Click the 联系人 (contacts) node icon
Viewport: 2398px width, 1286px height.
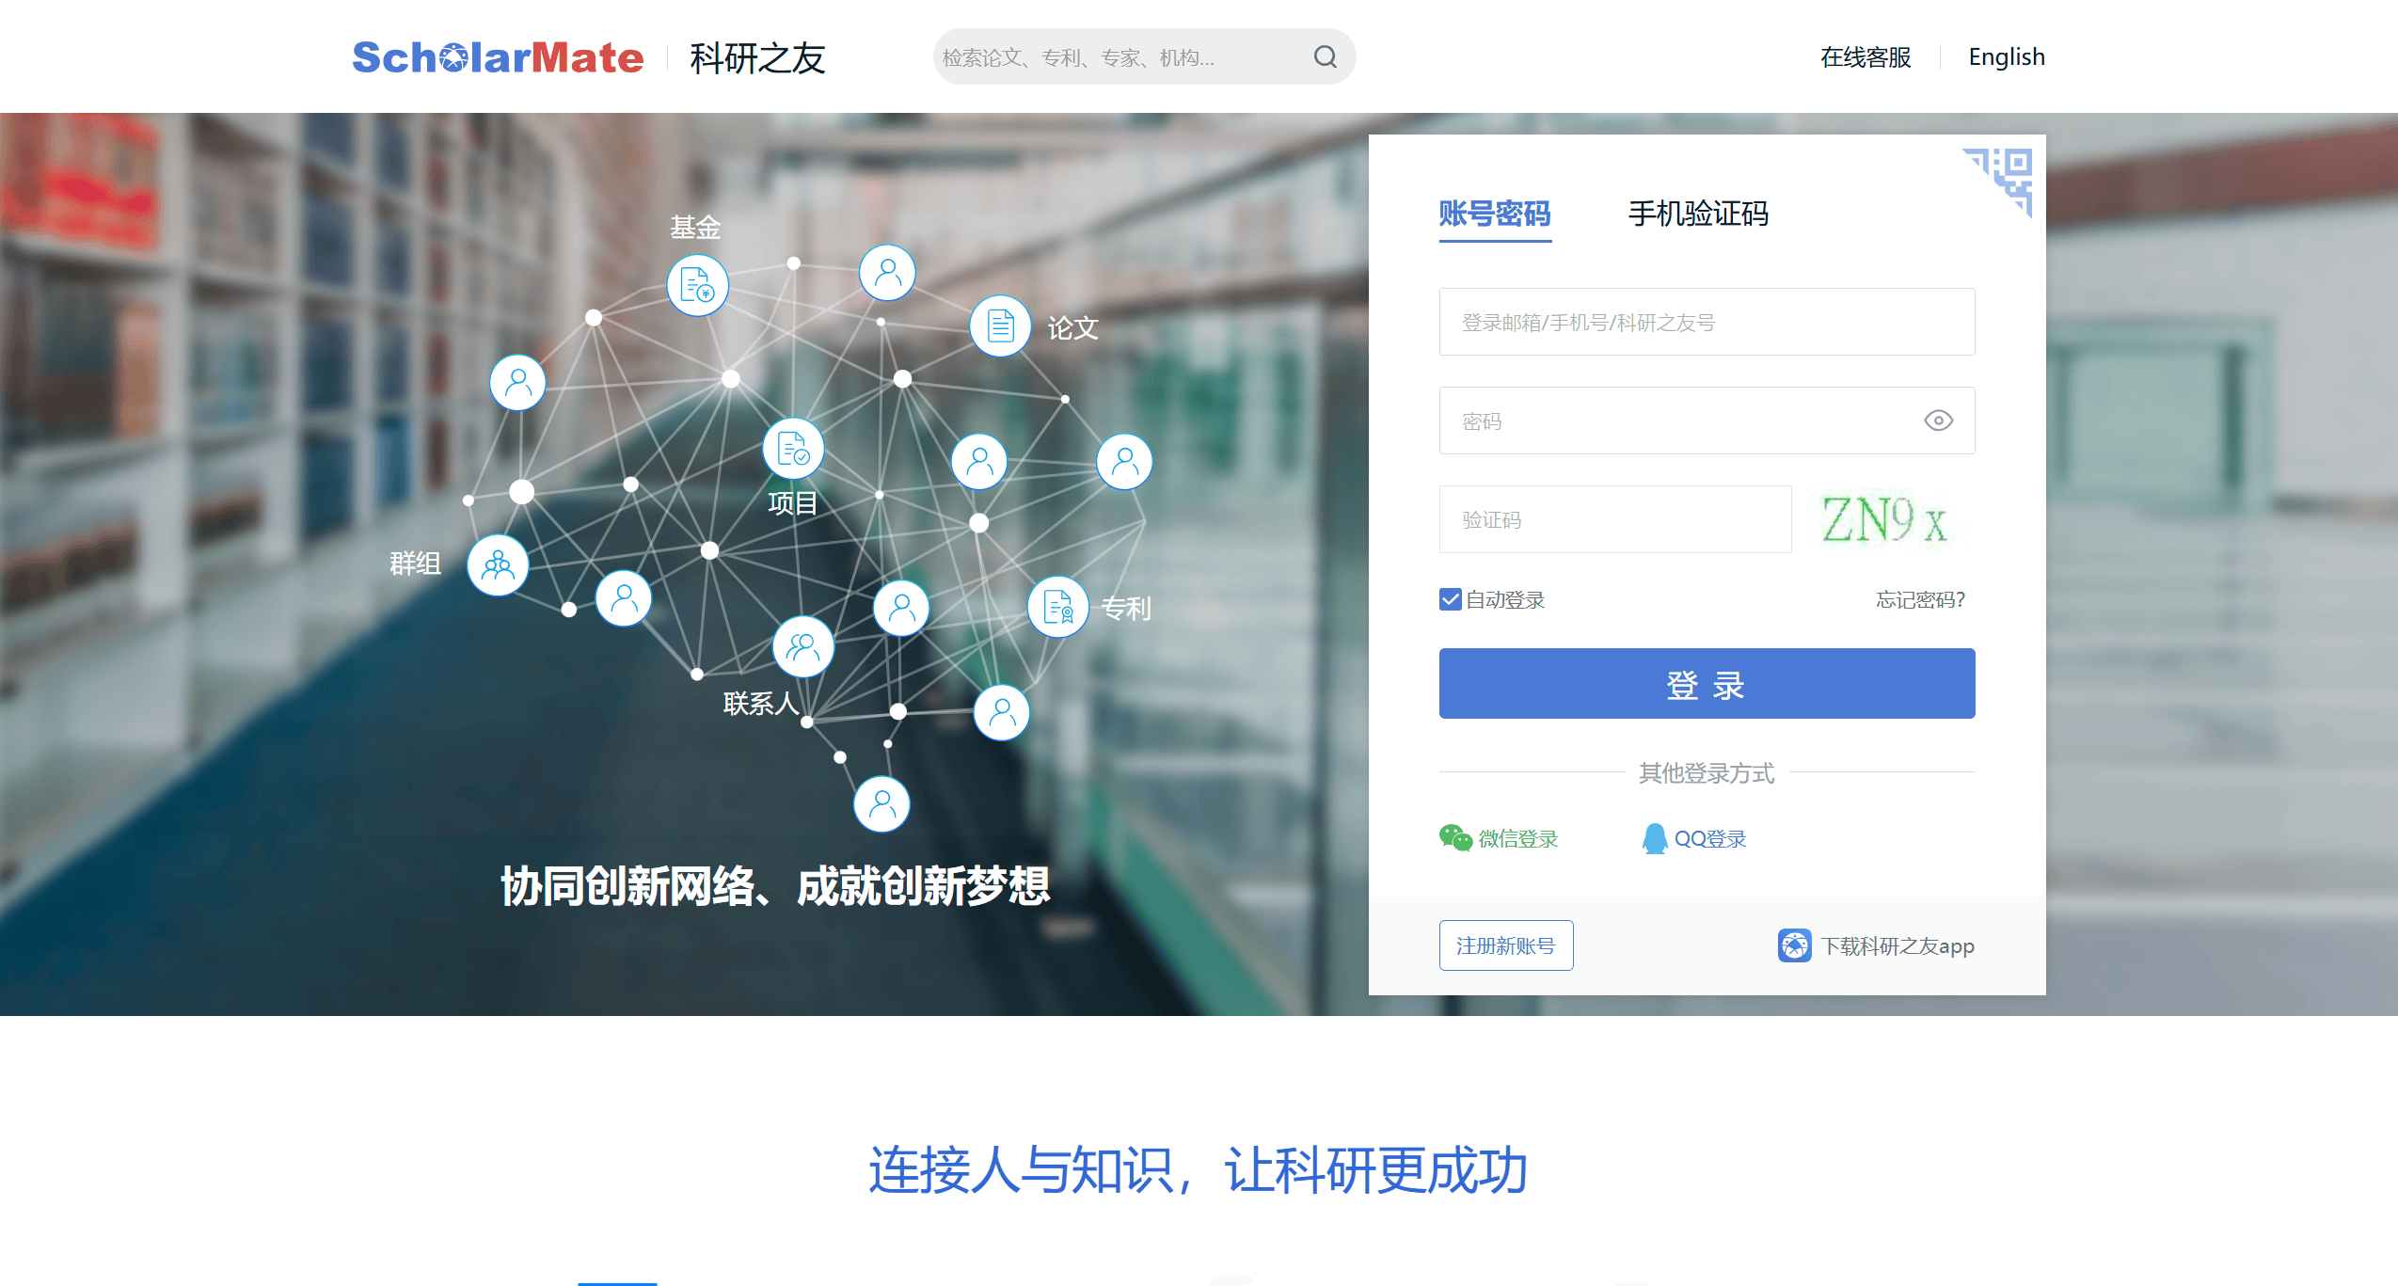point(802,645)
